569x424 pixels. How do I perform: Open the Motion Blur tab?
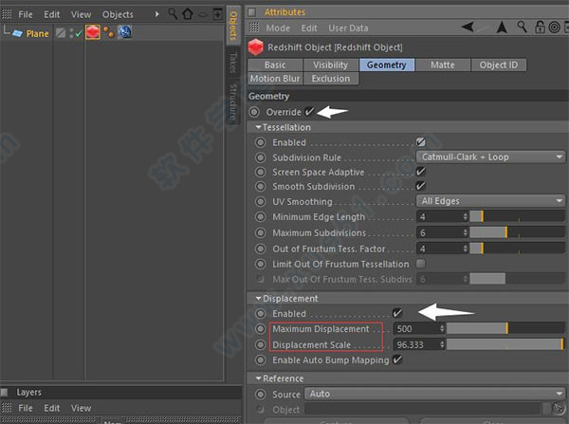click(276, 79)
